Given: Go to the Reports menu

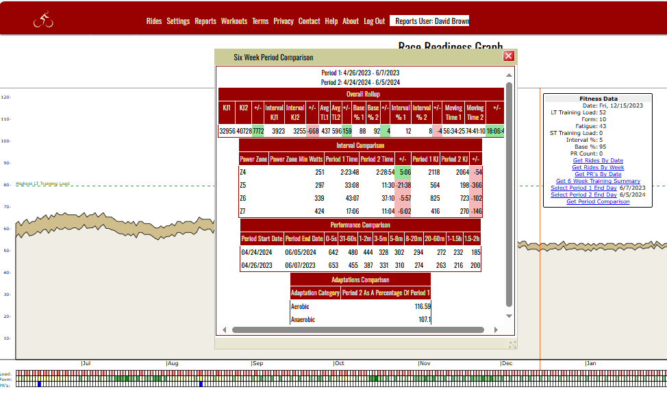Looking at the screenshot, I should pos(205,21).
